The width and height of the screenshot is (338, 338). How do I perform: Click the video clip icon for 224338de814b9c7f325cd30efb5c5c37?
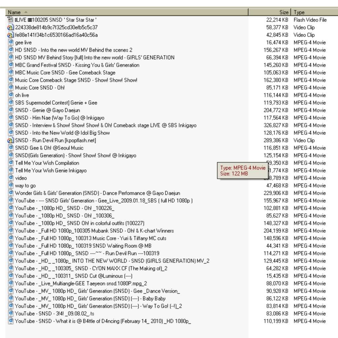coord(11,27)
